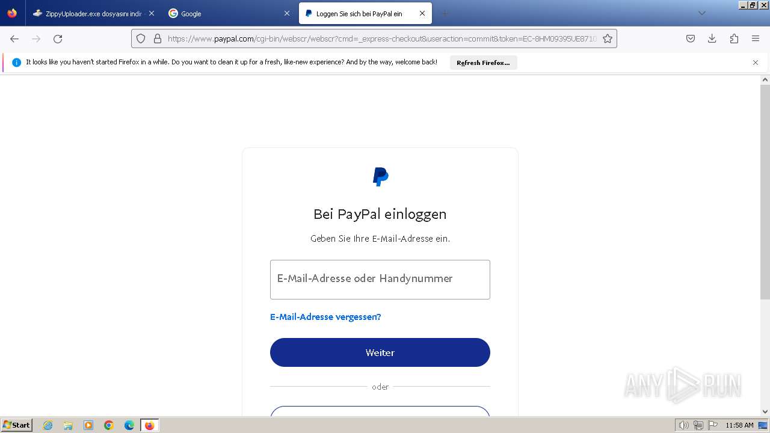The width and height of the screenshot is (770, 433).
Task: Click the page scrollbar down arrow
Action: [x=765, y=411]
